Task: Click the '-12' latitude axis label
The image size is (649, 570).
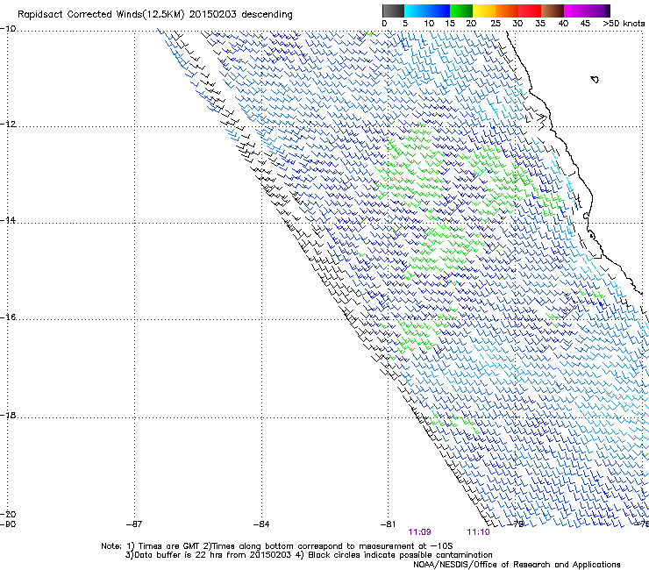Action: click(x=8, y=125)
